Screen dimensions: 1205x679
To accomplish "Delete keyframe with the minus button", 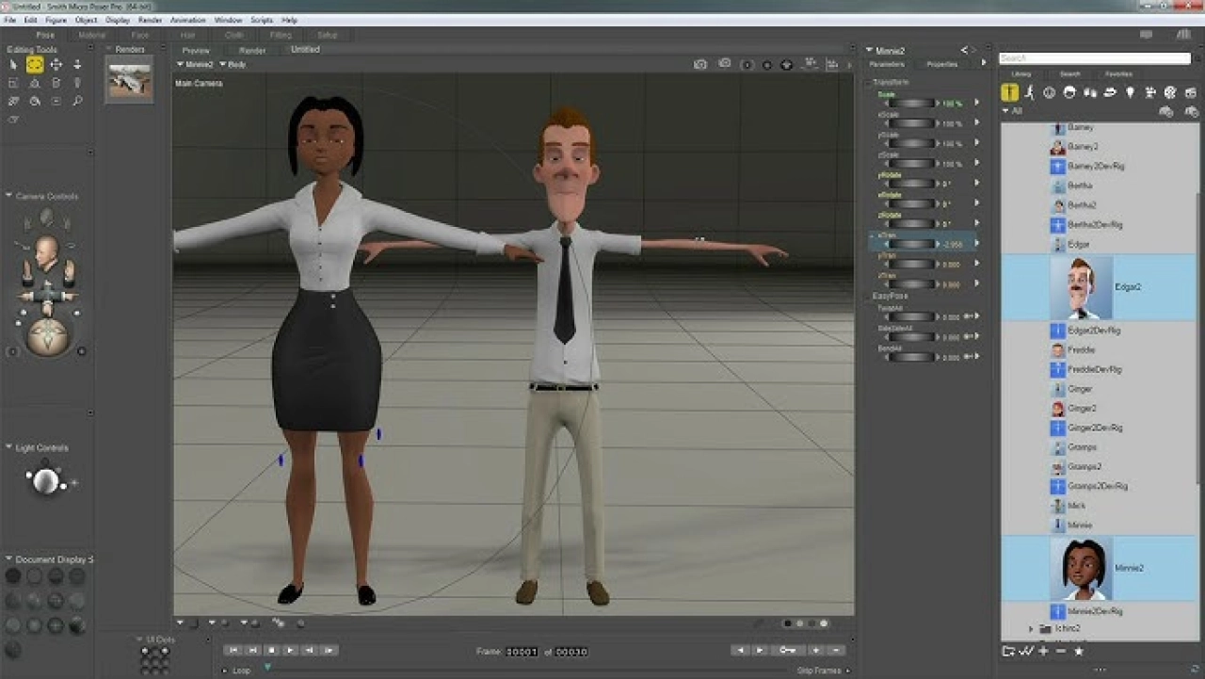I will 837,650.
